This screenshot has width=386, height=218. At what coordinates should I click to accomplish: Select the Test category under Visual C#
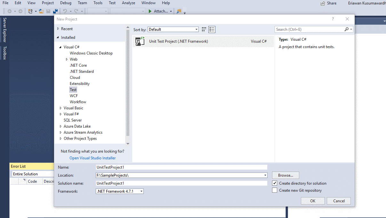[73, 89]
